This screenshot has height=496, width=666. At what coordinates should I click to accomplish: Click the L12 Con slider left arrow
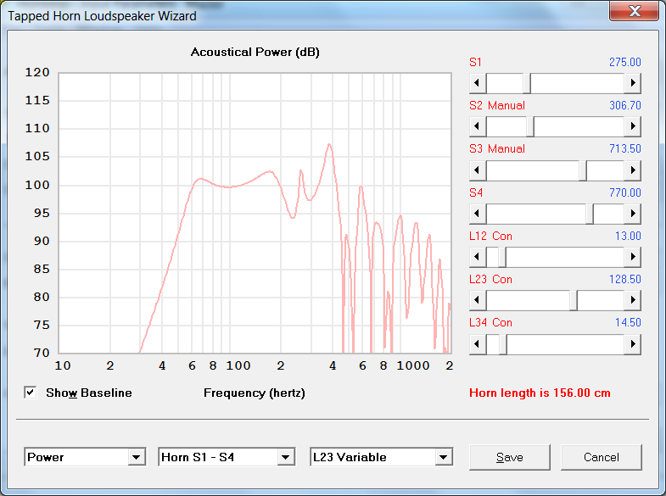pos(478,257)
